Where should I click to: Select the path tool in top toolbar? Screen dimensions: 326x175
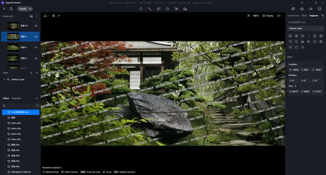(150, 9)
